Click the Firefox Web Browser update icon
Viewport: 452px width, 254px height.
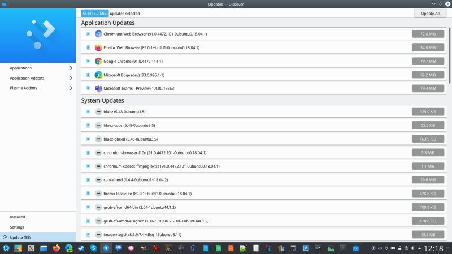pyautogui.click(x=98, y=47)
